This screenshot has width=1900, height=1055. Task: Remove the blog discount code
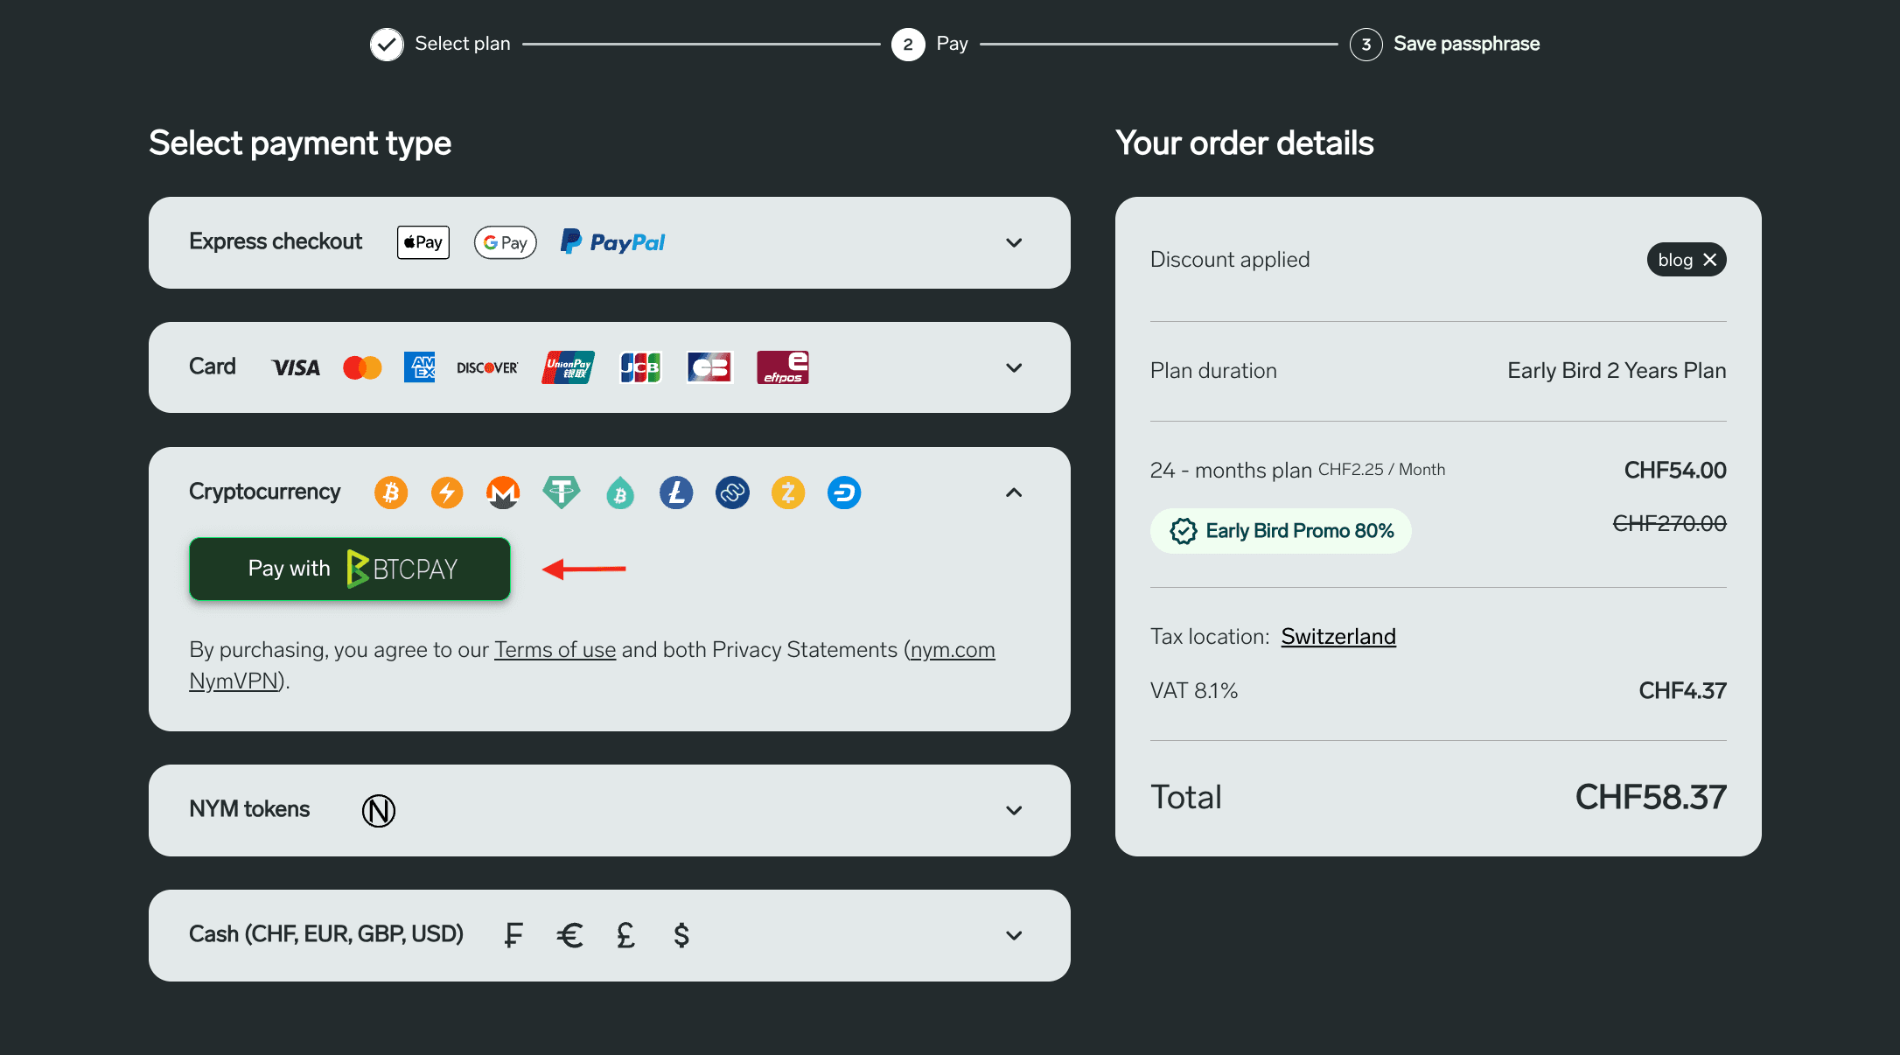pyautogui.click(x=1710, y=260)
